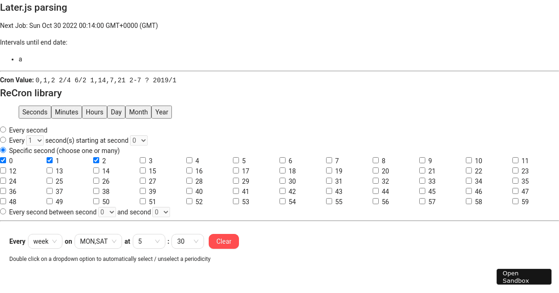Image resolution: width=559 pixels, height=293 pixels.
Task: Uncheck second 0
Action: 3,160
